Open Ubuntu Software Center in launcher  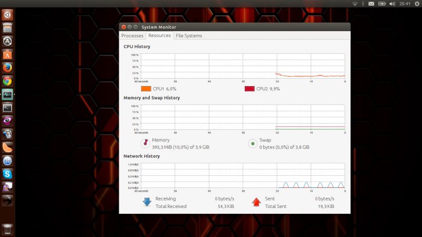[x=7, y=54]
